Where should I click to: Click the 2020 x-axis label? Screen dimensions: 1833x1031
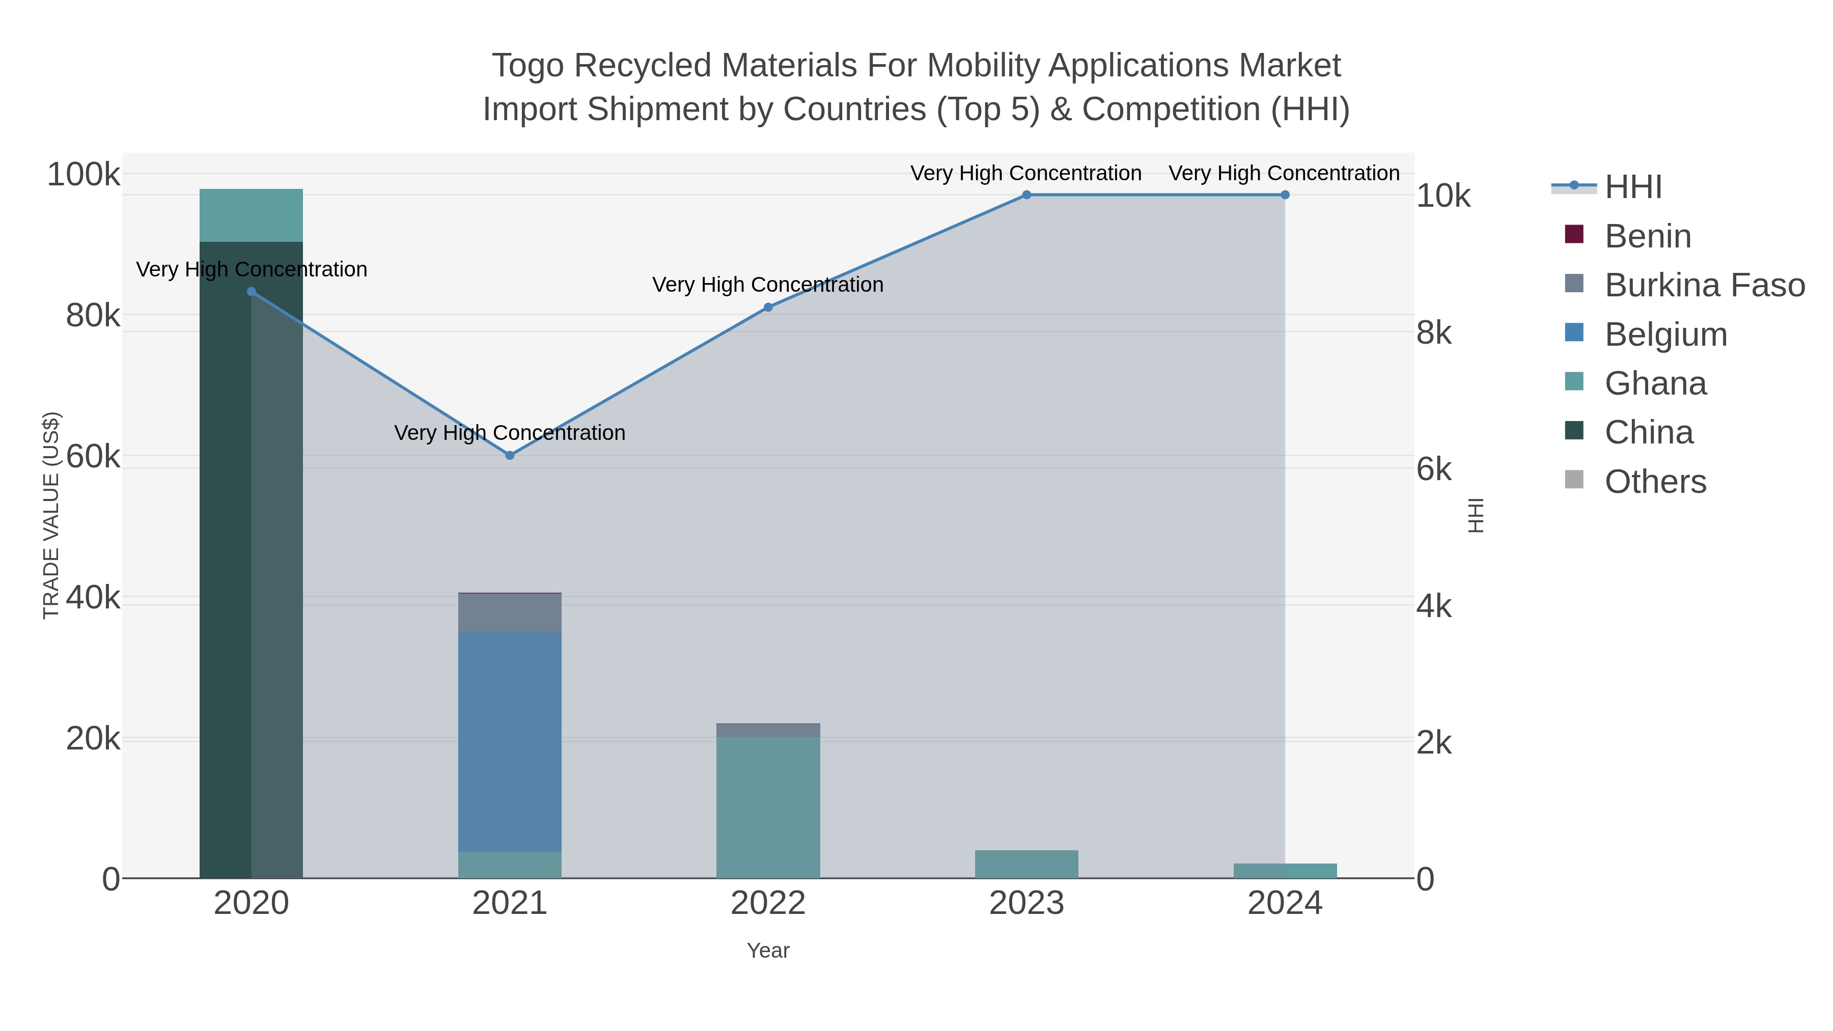tap(251, 904)
